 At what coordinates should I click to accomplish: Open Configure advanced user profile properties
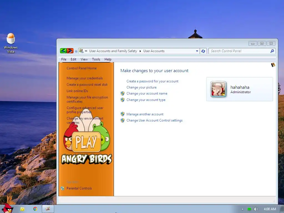pos(85,110)
